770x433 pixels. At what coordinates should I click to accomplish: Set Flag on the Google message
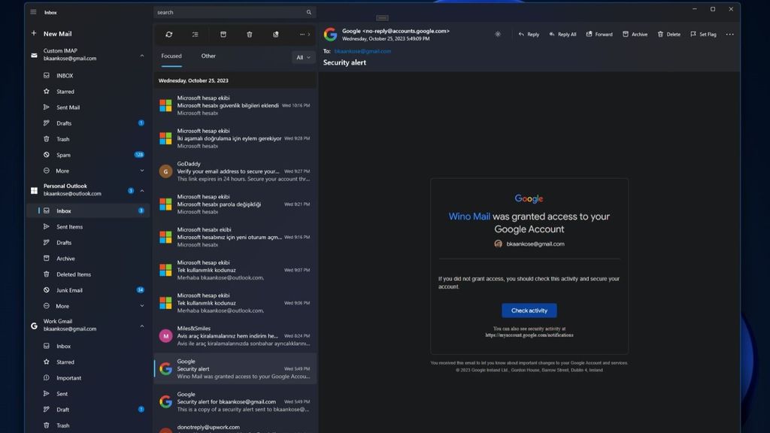[705, 34]
